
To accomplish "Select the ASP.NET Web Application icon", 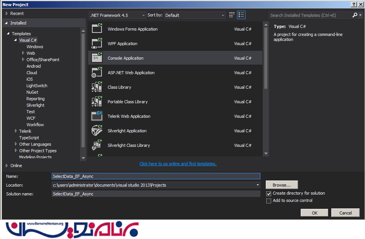I will pyautogui.click(x=97, y=73).
